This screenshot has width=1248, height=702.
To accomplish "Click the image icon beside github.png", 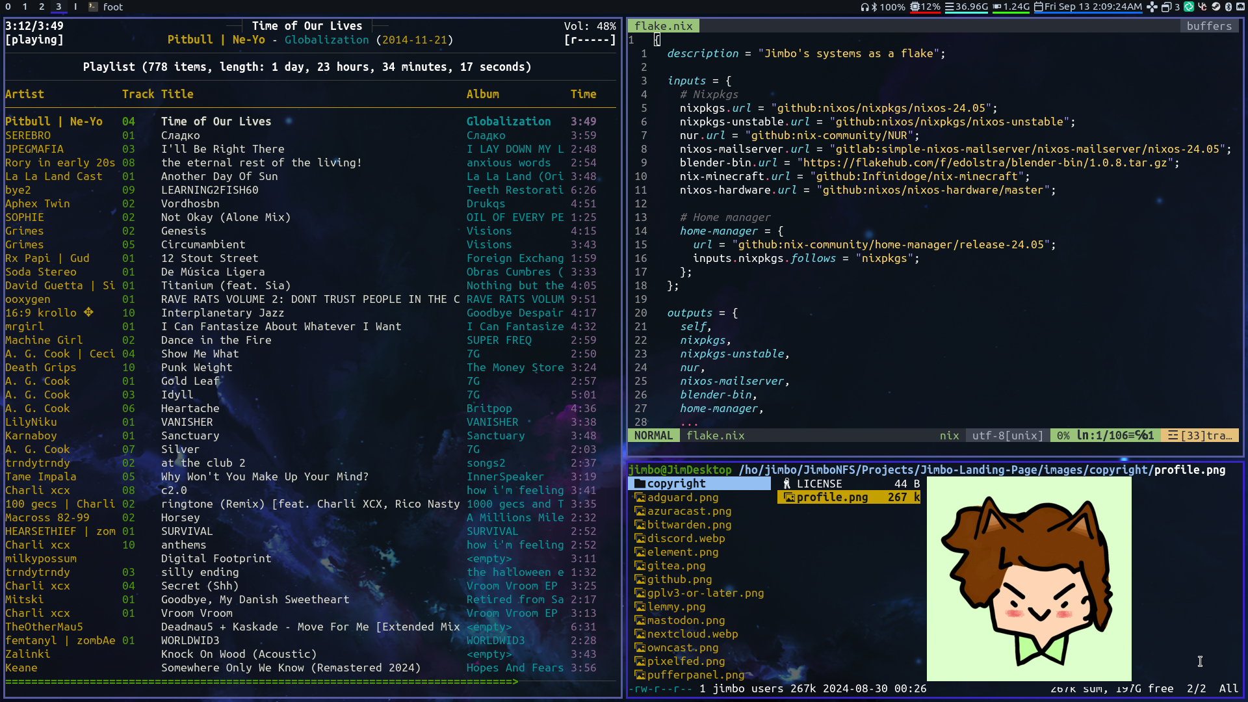I will (x=640, y=579).
